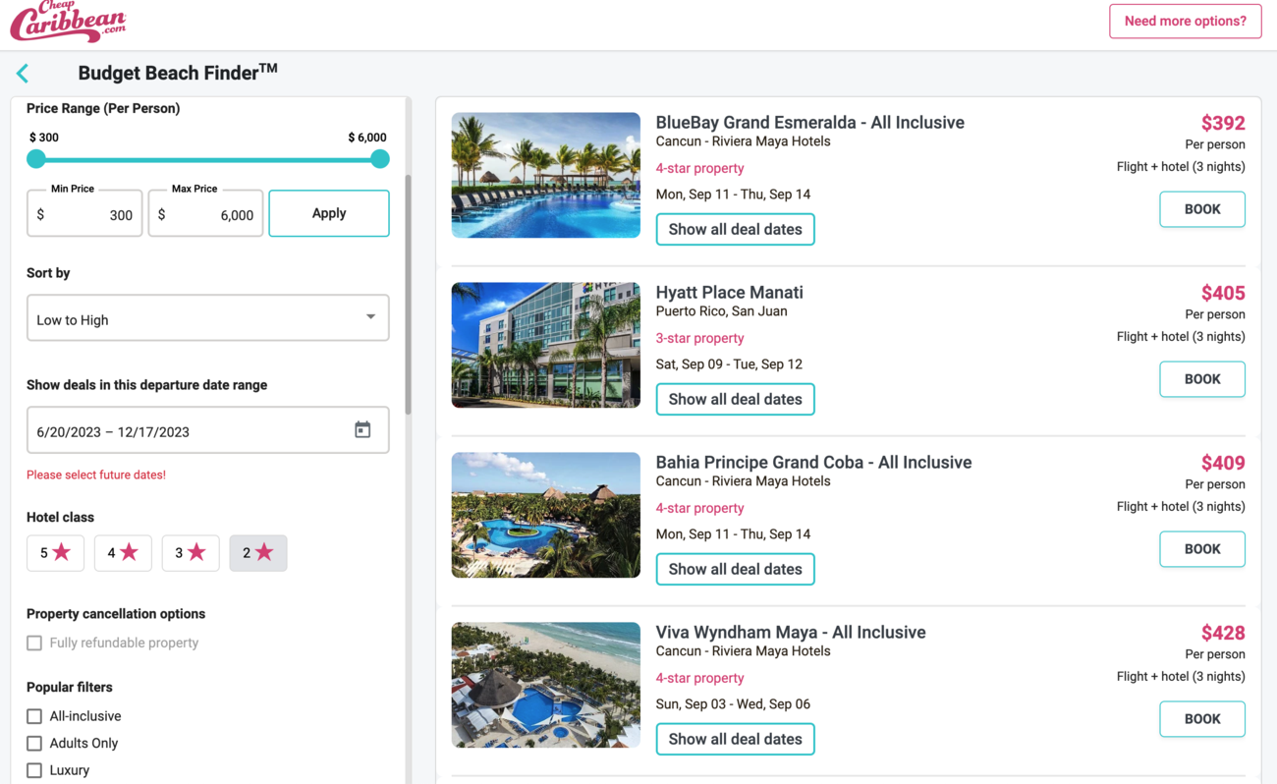1277x784 pixels.
Task: Filter by 5-star hotel class
Action: click(x=55, y=553)
